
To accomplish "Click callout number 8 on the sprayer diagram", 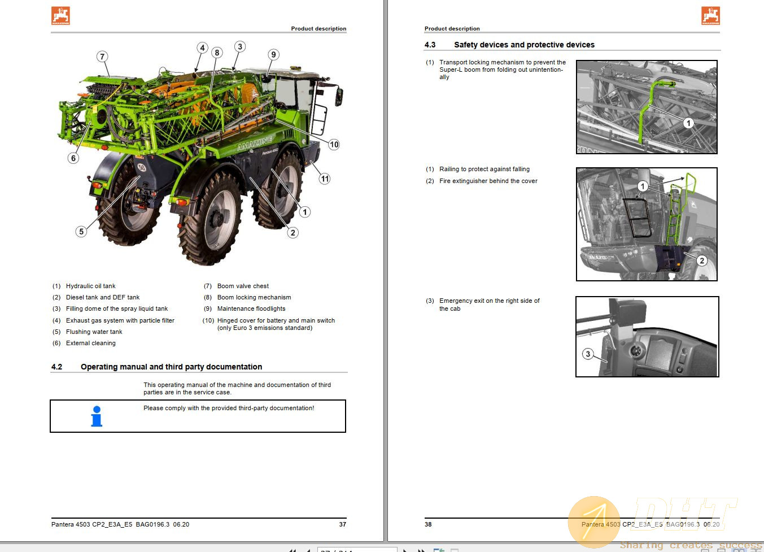I will click(x=217, y=53).
